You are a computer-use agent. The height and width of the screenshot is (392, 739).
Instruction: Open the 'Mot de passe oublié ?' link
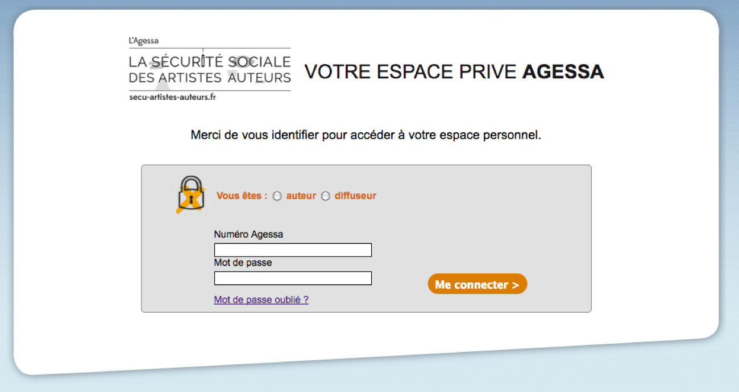click(261, 300)
